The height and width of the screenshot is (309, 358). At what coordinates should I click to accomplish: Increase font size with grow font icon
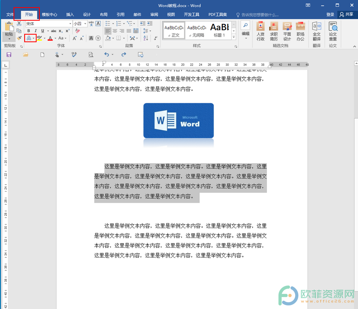click(75, 38)
